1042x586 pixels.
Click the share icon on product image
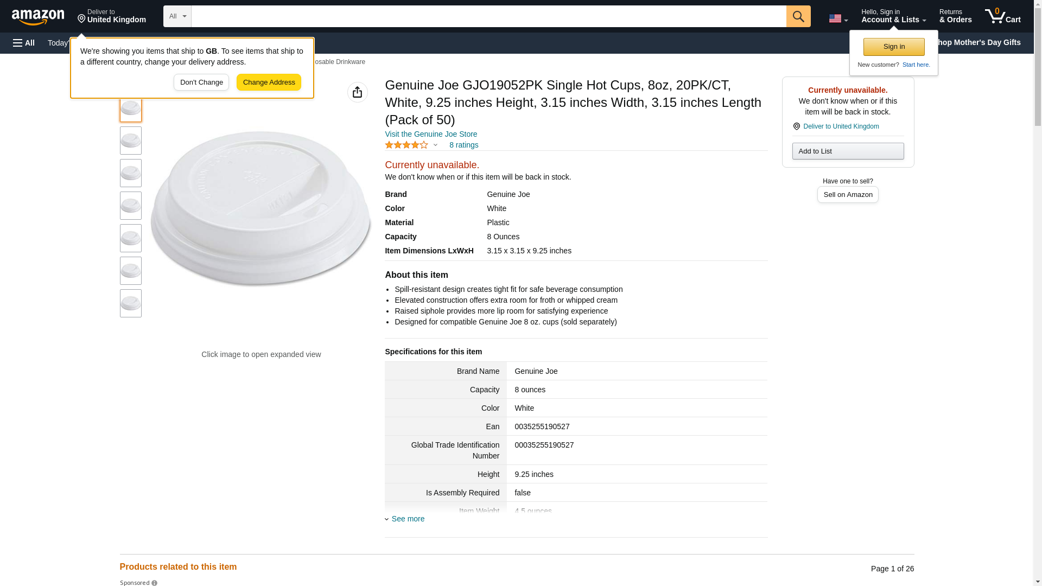click(357, 92)
